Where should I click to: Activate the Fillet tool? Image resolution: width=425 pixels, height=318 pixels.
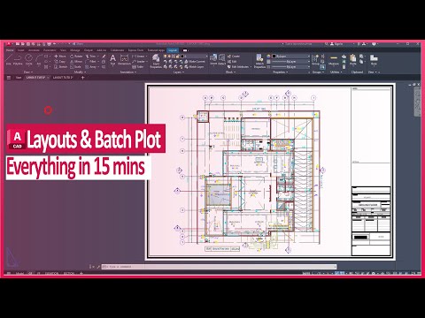tap(91, 61)
